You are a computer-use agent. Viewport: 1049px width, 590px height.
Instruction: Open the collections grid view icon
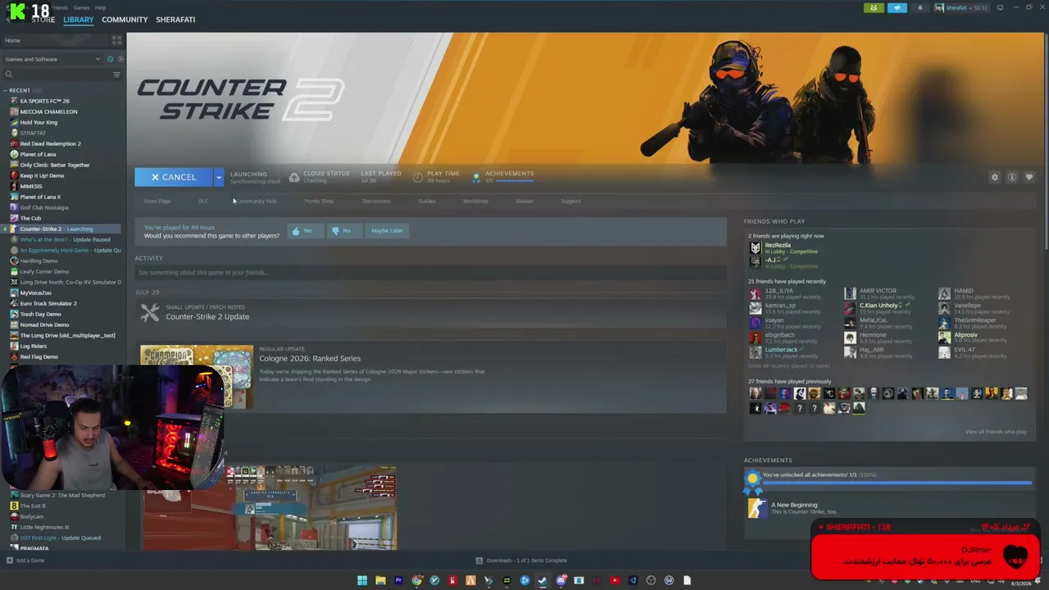click(116, 40)
